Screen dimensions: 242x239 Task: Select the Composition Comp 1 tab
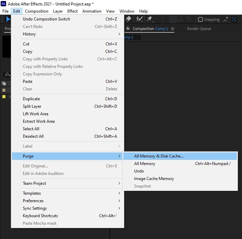point(150,29)
